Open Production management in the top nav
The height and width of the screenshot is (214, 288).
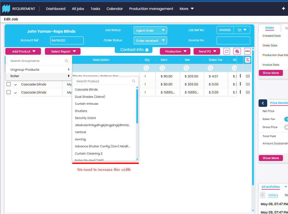coord(151,9)
